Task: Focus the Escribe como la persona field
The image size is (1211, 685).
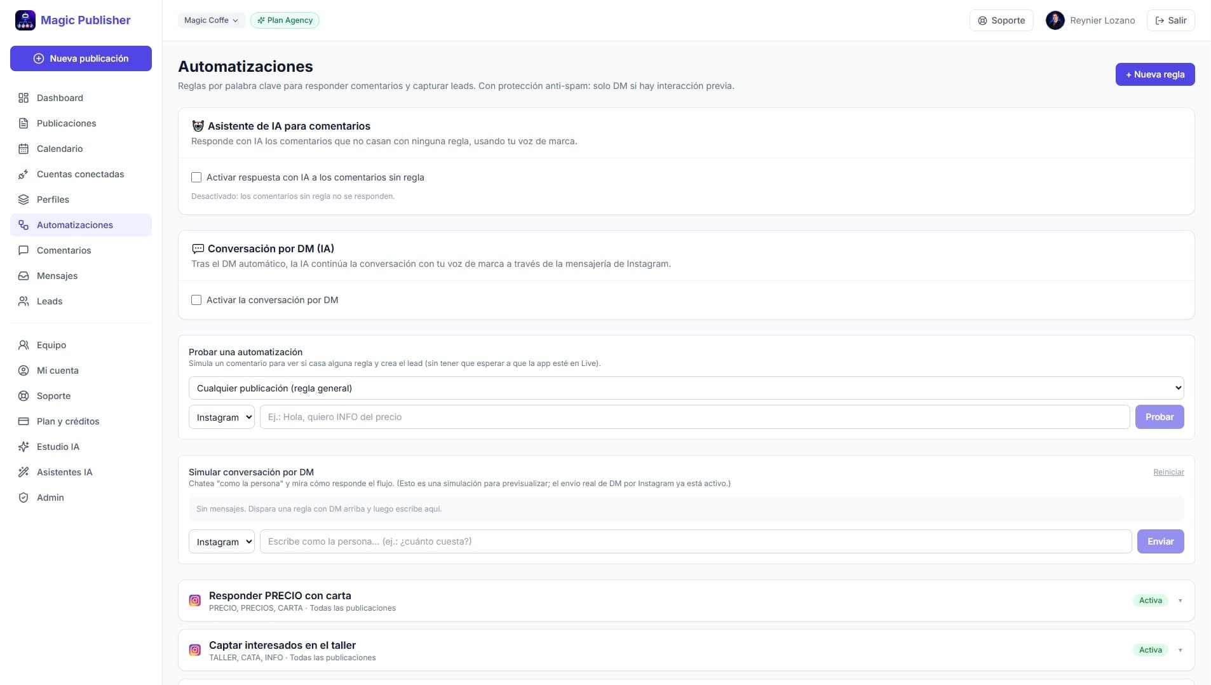Action: tap(696, 541)
